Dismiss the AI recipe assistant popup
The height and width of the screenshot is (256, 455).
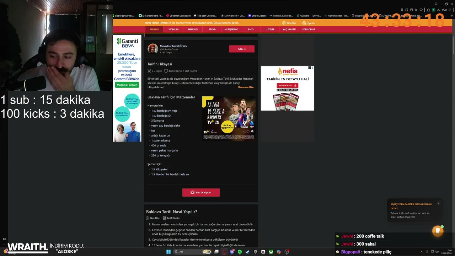[439, 203]
